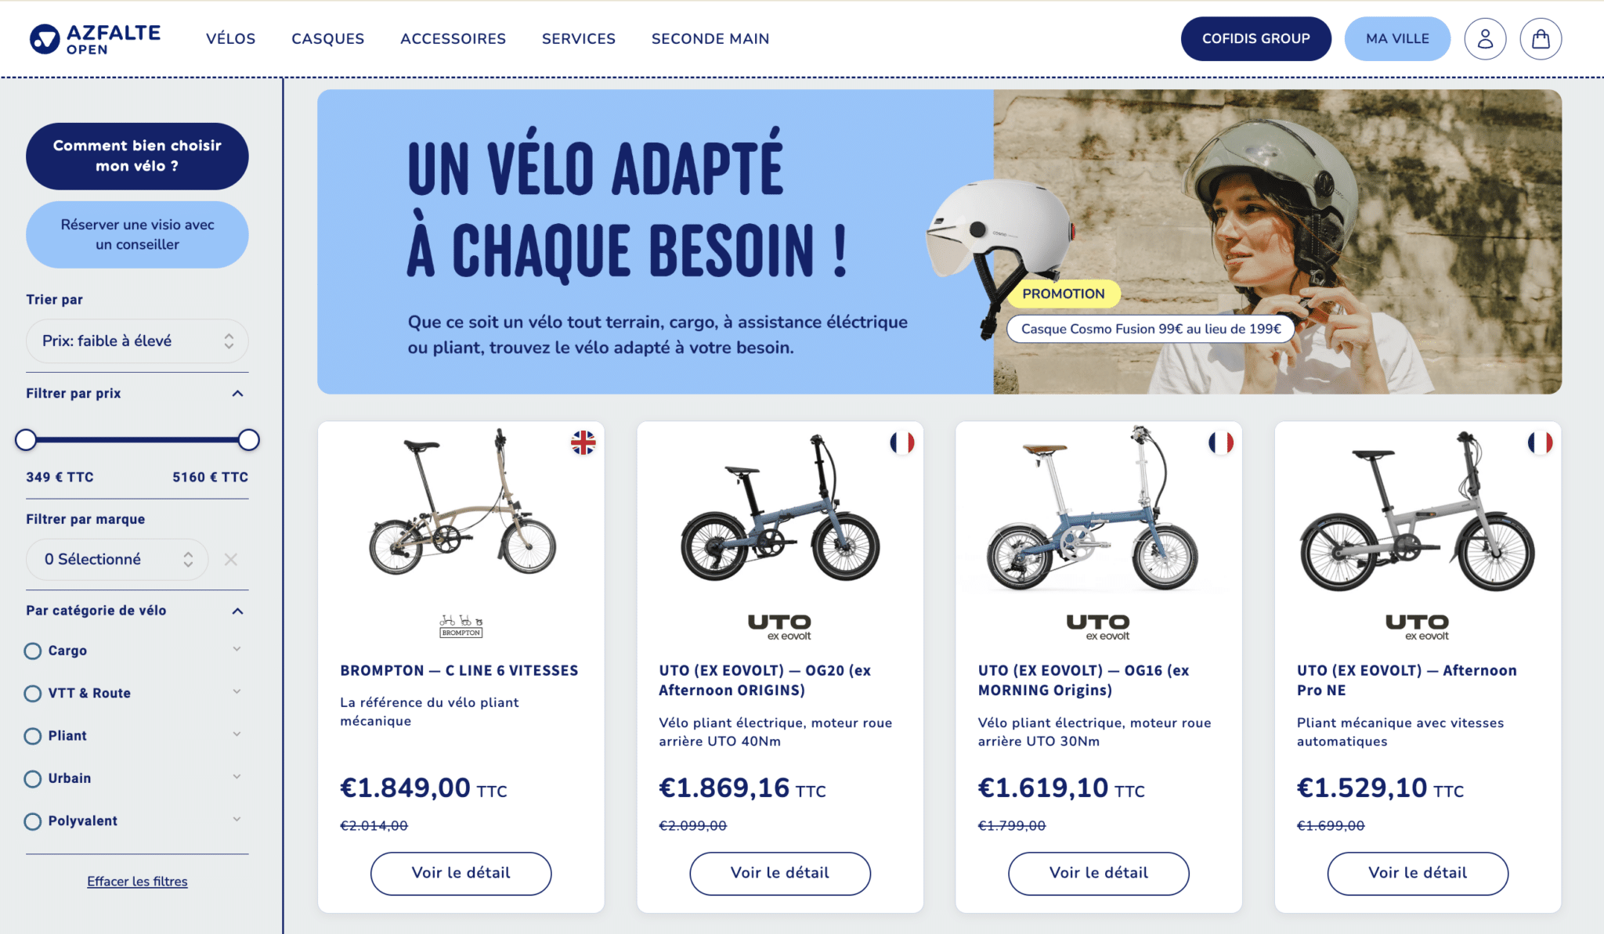The image size is (1604, 934).
Task: Open the shopping bag cart icon
Action: coord(1541,38)
